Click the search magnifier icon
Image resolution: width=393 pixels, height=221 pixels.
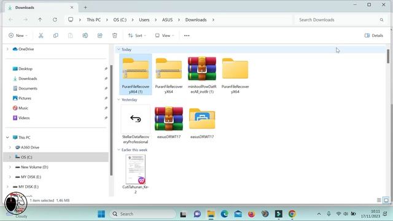click(381, 20)
